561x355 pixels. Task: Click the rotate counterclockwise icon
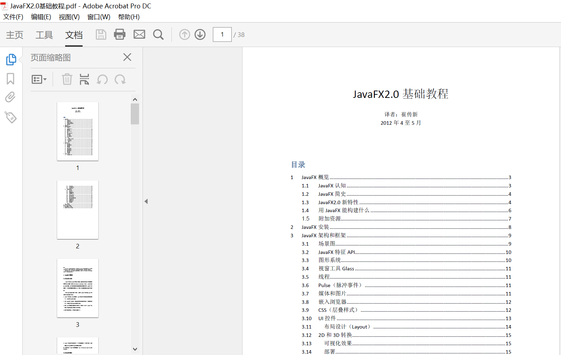coord(102,79)
